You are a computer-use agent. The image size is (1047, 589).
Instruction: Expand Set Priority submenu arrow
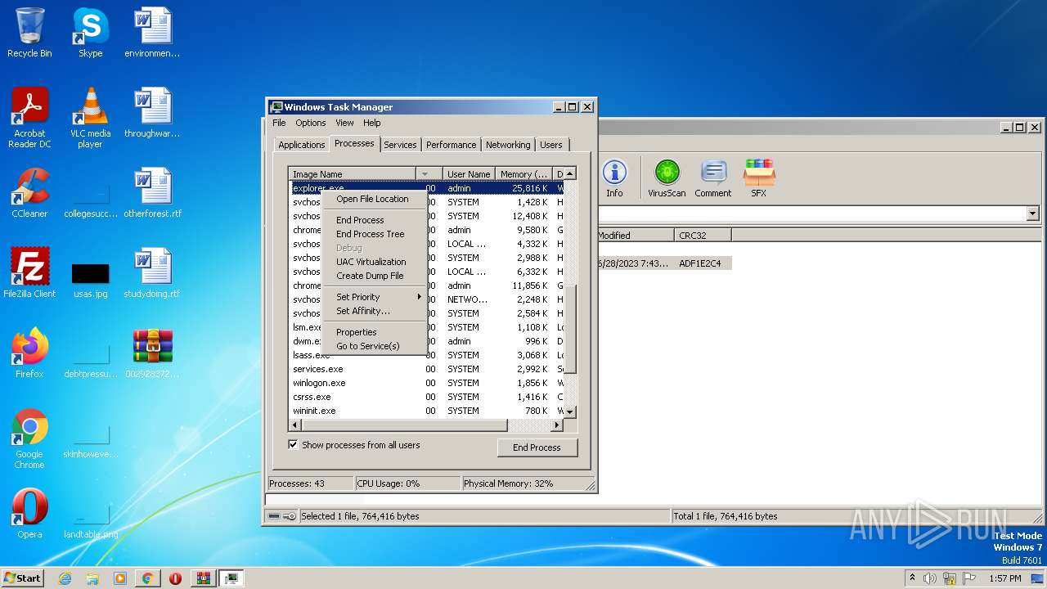[x=420, y=297]
